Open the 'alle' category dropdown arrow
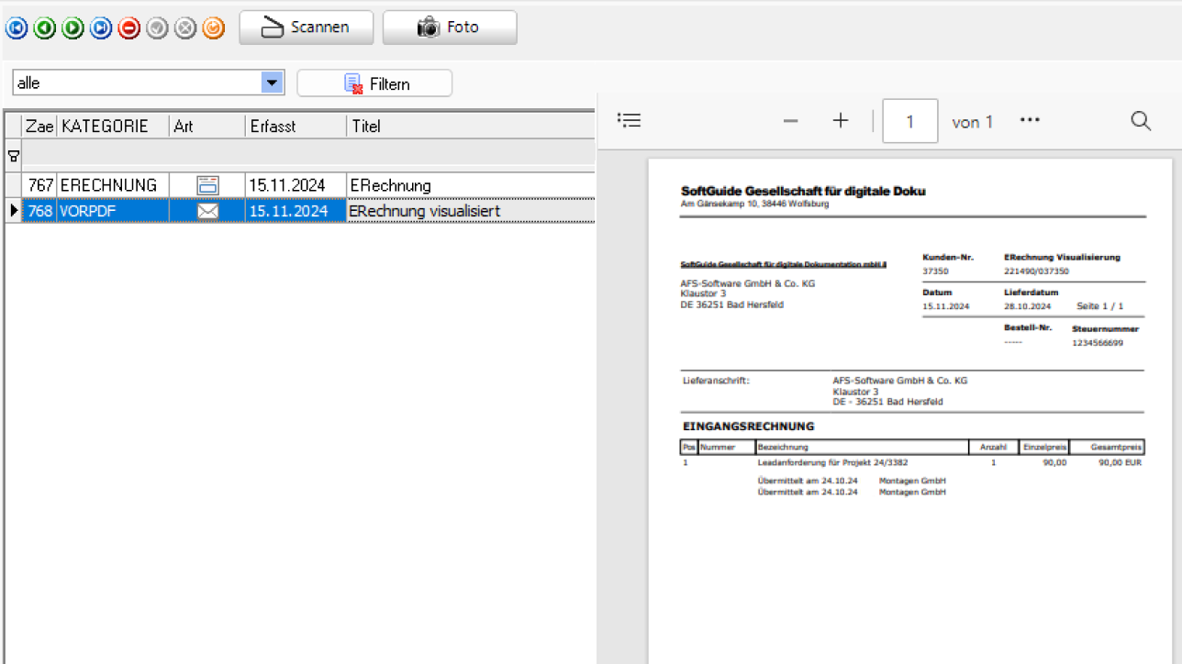The height and width of the screenshot is (664, 1182). pos(272,83)
